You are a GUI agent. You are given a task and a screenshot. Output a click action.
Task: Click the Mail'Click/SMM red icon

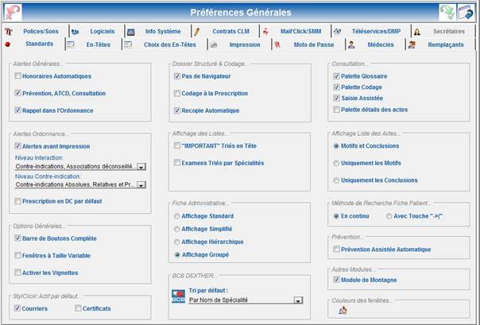(x=265, y=31)
